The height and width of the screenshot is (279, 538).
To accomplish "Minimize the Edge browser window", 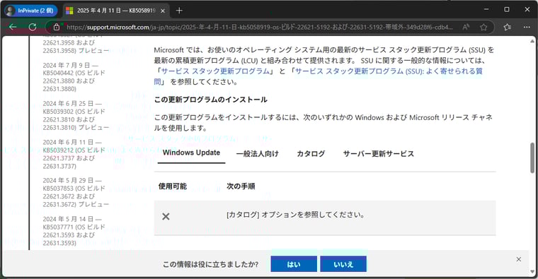I will click(x=486, y=10).
